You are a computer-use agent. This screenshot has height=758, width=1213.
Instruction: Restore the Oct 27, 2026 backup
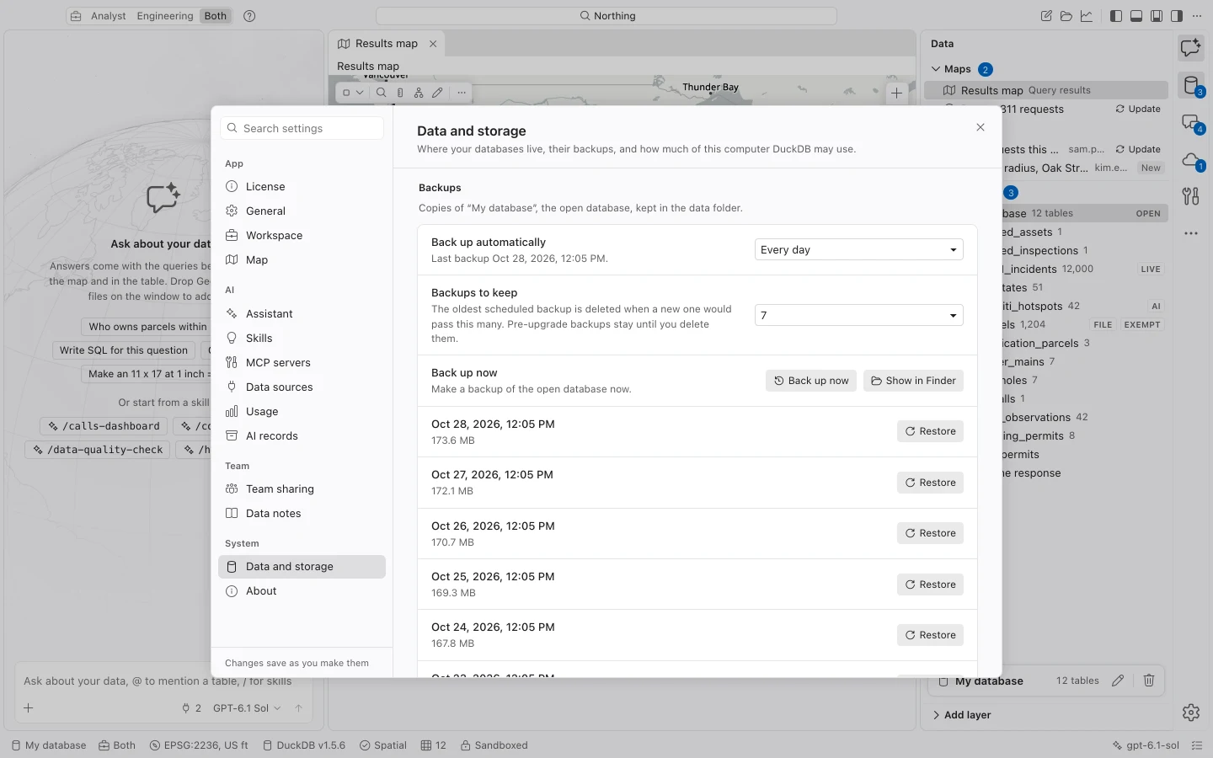tap(930, 483)
